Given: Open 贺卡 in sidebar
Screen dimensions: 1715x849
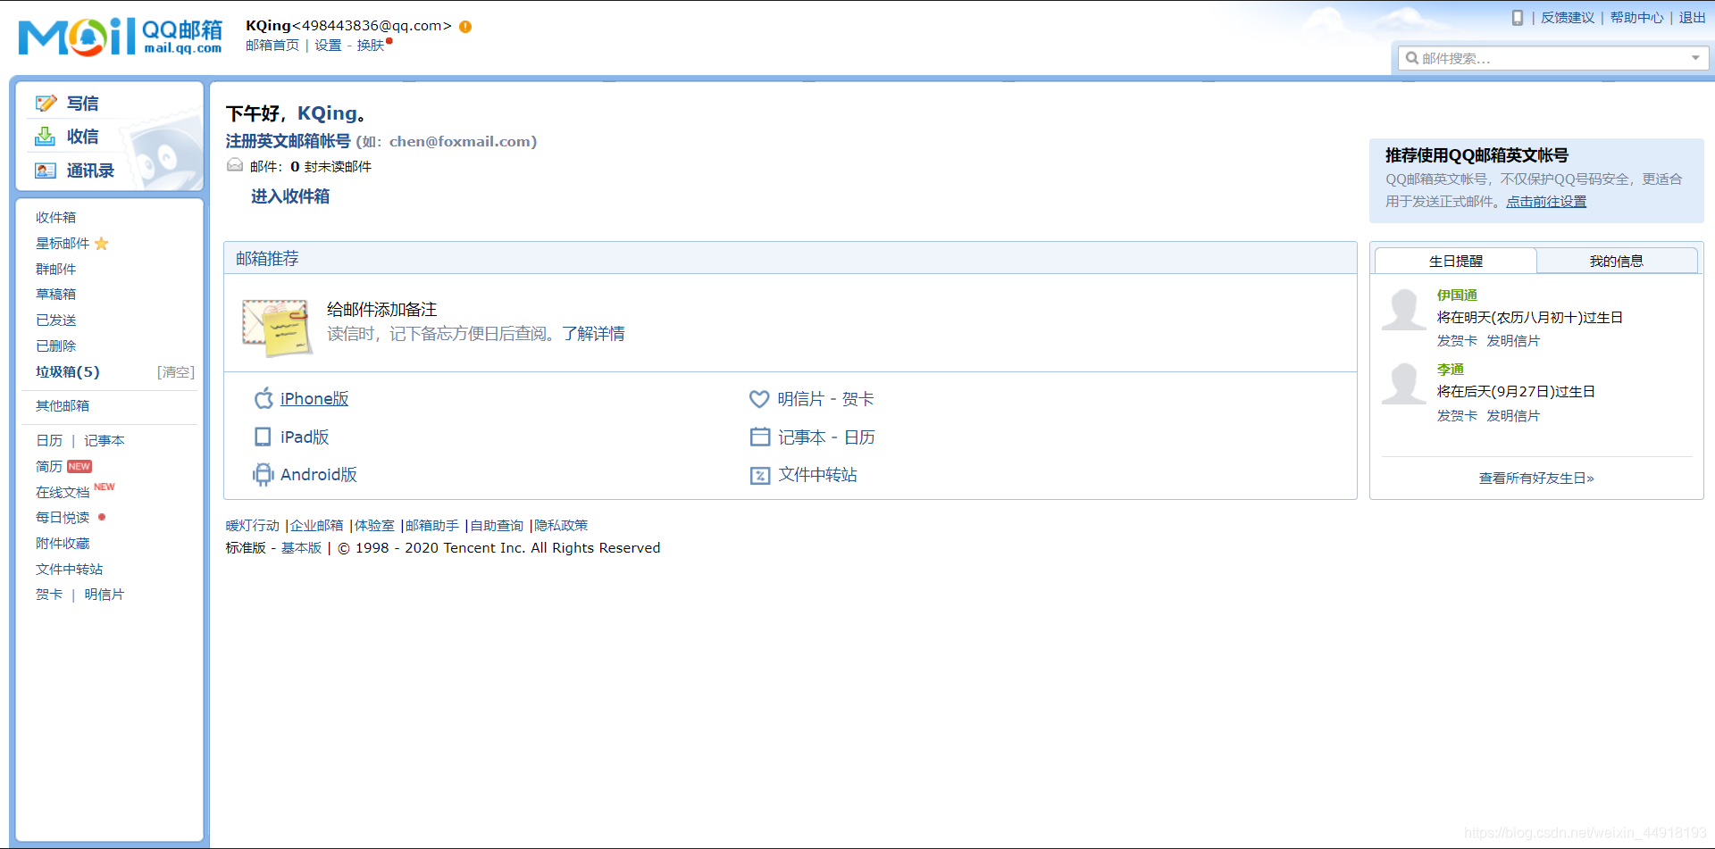Looking at the screenshot, I should pyautogui.click(x=49, y=594).
